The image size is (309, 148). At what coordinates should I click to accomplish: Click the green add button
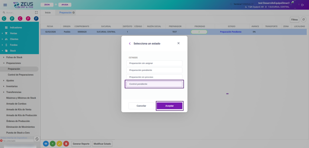click(x=53, y=144)
